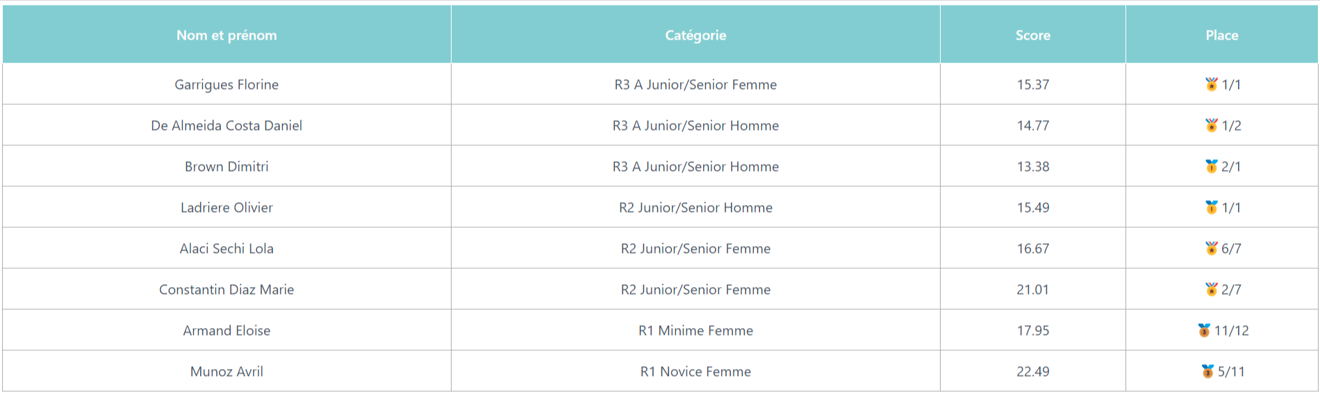Click the R2 Junior/Senior Homme category cell
The height and width of the screenshot is (394, 1320).
coord(695,207)
